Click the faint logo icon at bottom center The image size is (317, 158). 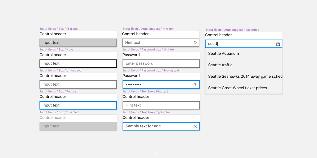click(156, 154)
